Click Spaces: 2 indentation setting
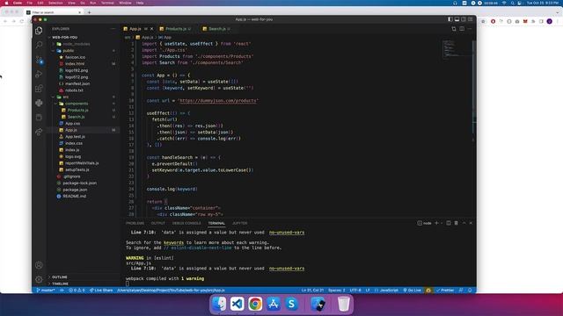Viewport: 563px width, 316px height. pyautogui.click(x=336, y=291)
